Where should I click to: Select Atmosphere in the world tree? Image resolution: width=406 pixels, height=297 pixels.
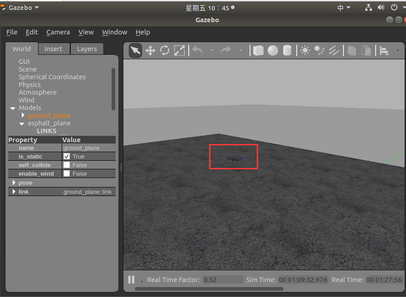coord(38,92)
